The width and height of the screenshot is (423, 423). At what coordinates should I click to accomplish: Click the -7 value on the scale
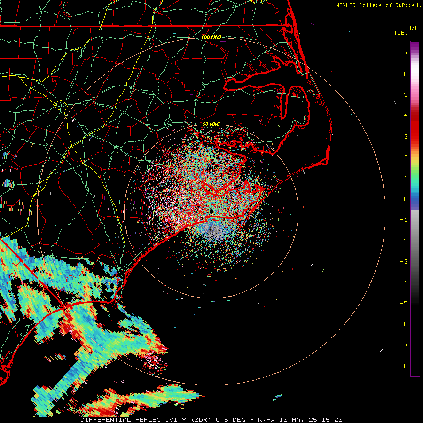tap(404, 345)
